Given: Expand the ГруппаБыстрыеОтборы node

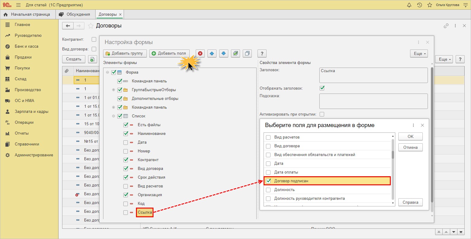Looking at the screenshot, I should pos(114,90).
